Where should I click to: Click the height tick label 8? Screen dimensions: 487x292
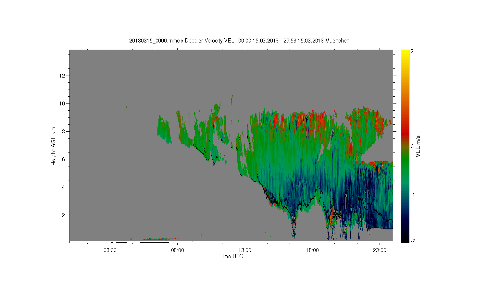pyautogui.click(x=64, y=131)
